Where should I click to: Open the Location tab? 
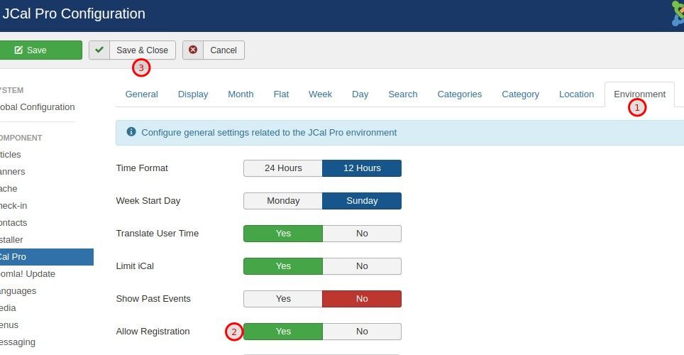[576, 94]
